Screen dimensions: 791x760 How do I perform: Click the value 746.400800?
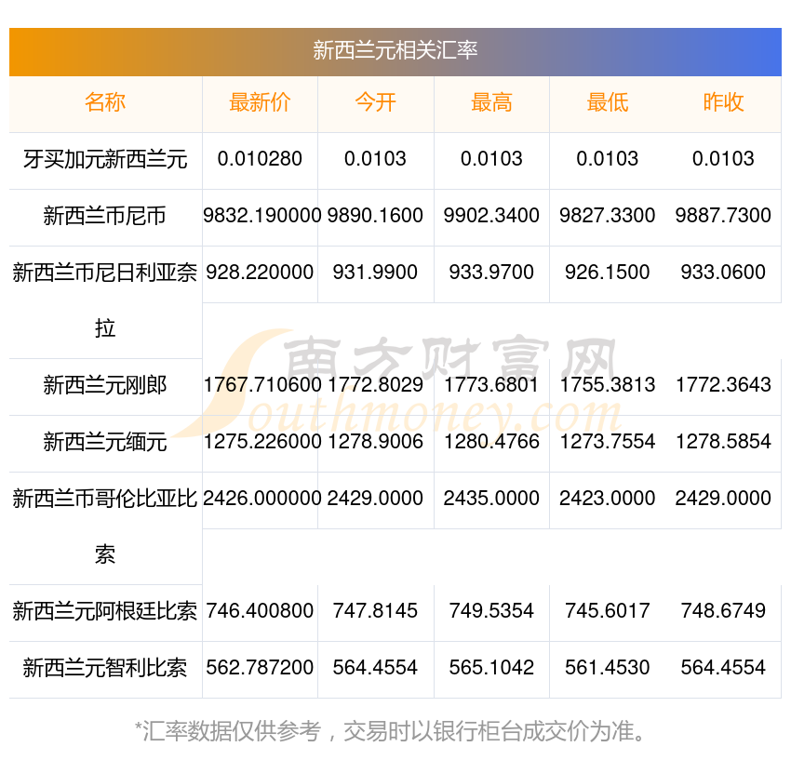(260, 611)
